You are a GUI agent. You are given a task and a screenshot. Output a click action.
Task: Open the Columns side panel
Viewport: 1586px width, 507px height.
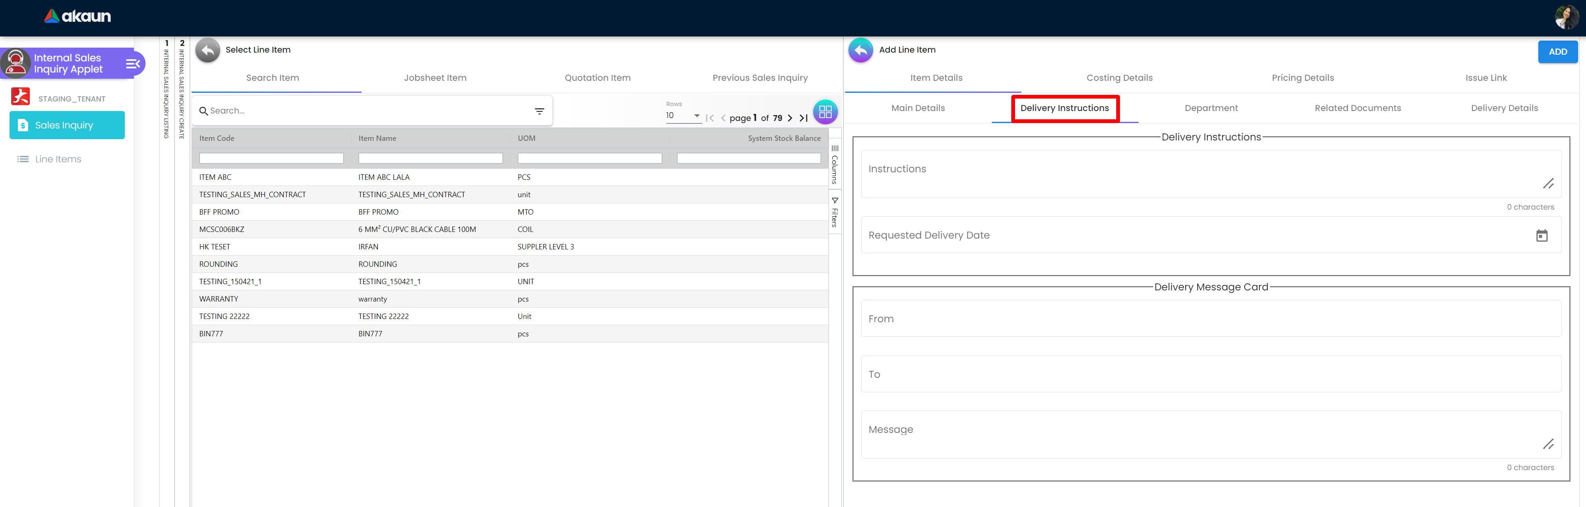[x=835, y=164]
